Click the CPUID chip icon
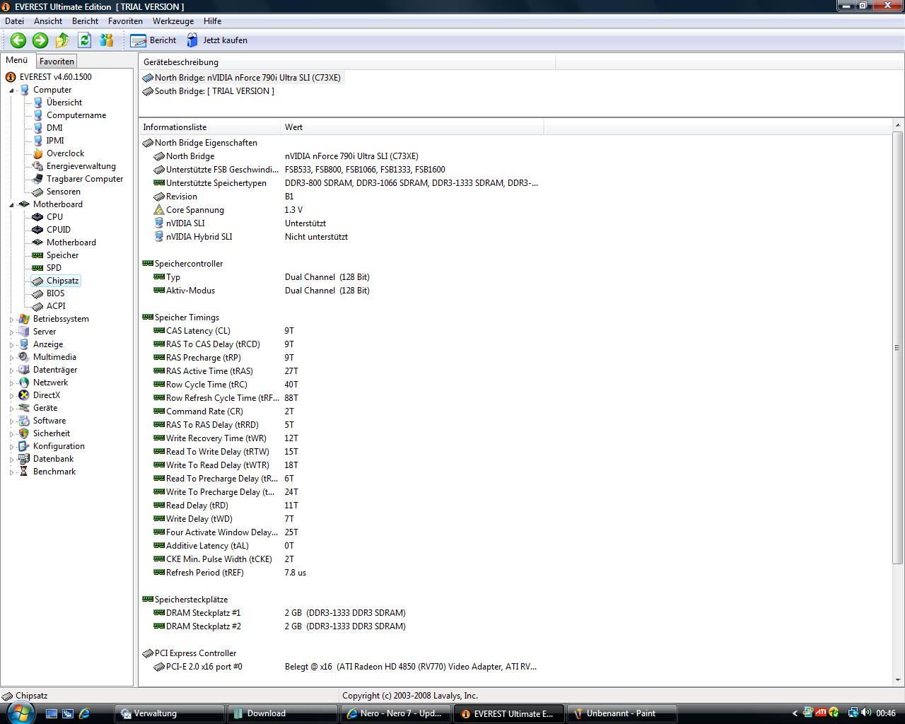The width and height of the screenshot is (905, 724). click(x=37, y=230)
